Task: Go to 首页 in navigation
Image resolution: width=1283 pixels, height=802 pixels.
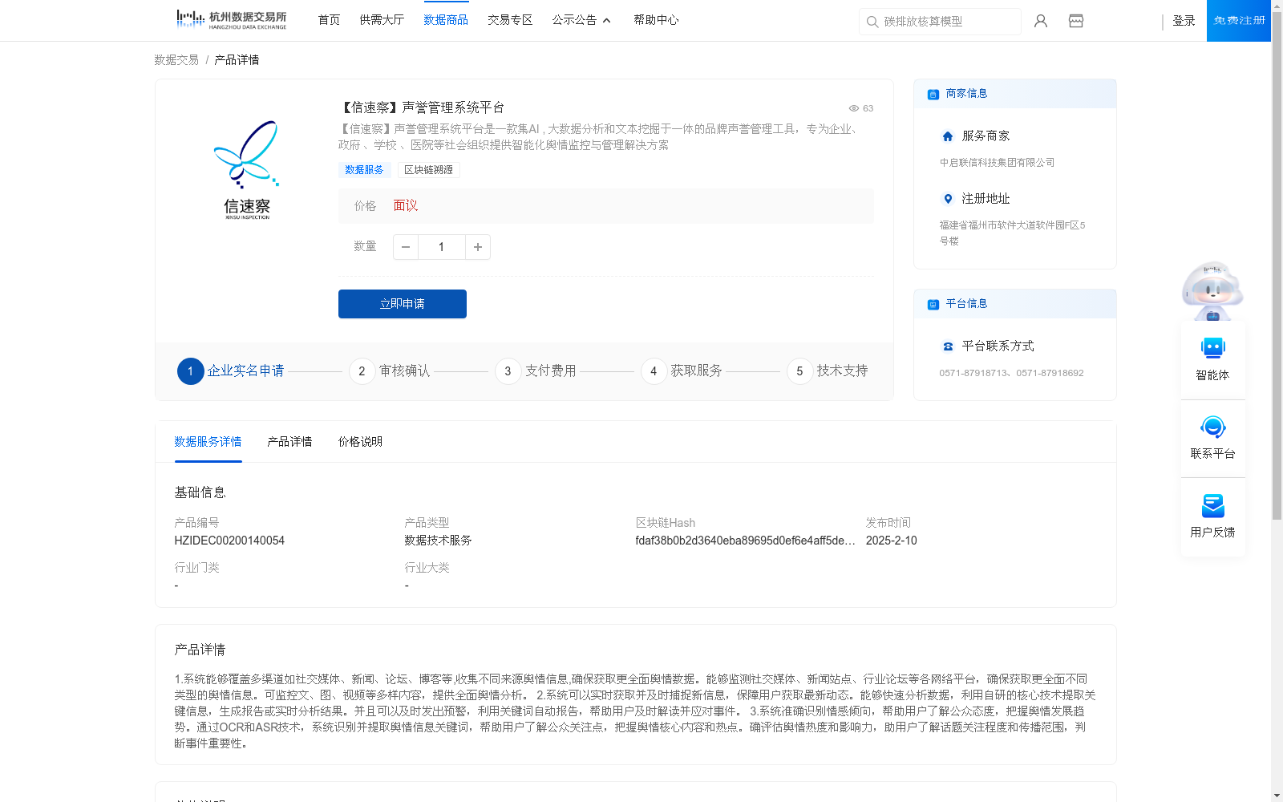Action: point(329,20)
